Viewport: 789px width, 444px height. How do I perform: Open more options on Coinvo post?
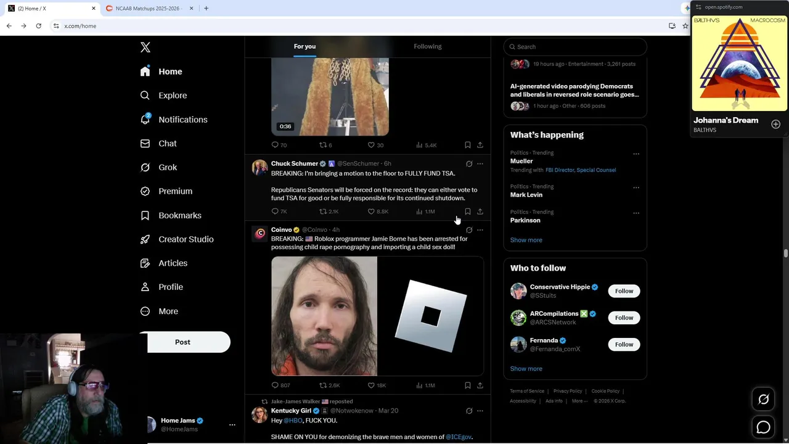[480, 230]
